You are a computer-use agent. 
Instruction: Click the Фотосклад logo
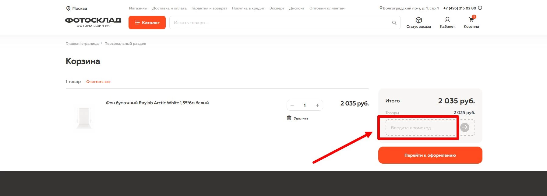[x=93, y=22]
